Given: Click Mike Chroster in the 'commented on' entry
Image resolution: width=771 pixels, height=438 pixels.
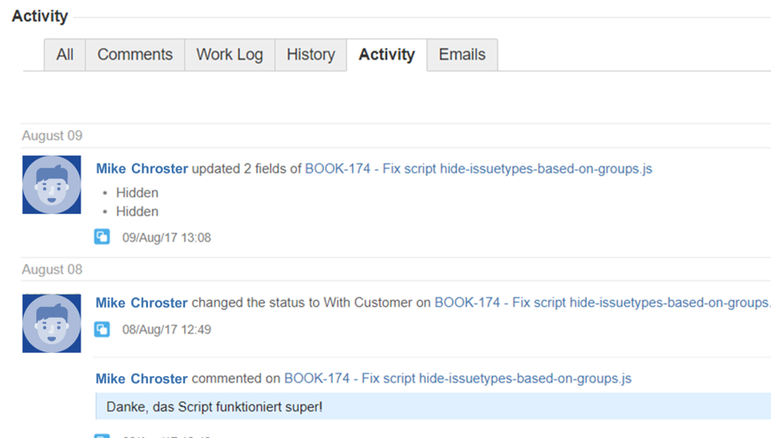Looking at the screenshot, I should pyautogui.click(x=142, y=379).
